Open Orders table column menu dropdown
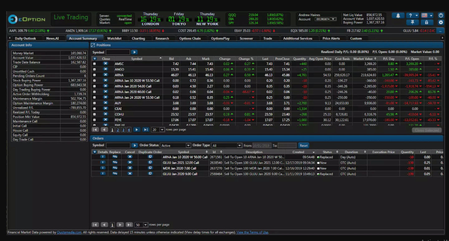The height and width of the screenshot is (241, 449). click(95, 152)
